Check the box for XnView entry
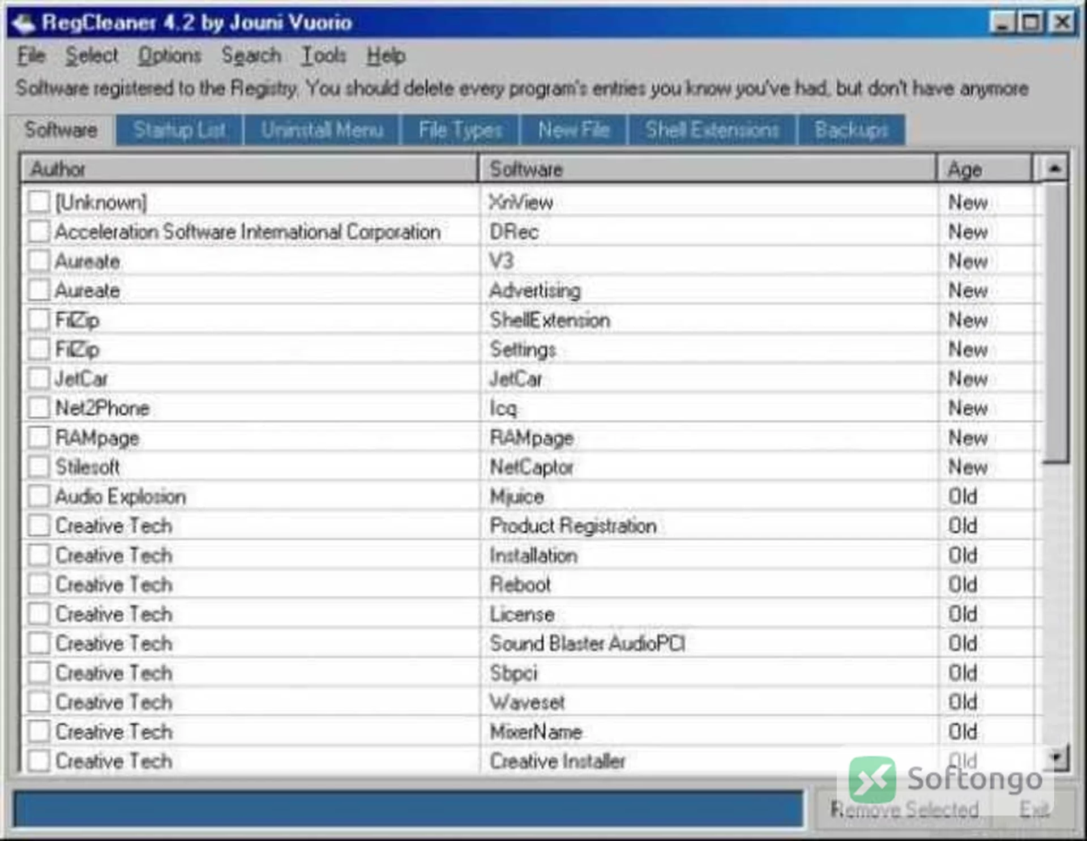 (39, 202)
